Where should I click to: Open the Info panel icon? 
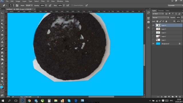pos(148,22)
